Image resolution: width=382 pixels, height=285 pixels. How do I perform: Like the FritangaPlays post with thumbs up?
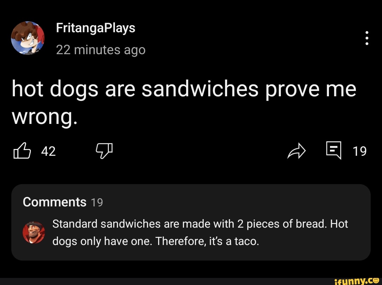[x=21, y=151]
